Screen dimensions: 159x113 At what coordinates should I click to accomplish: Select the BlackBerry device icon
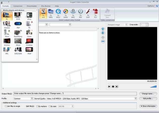pyautogui.click(x=18, y=33)
